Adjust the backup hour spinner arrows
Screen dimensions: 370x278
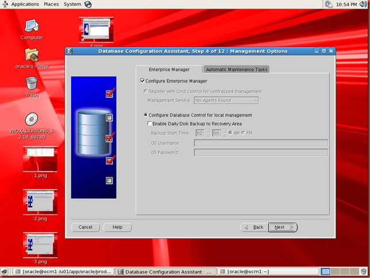pyautogui.click(x=207, y=133)
